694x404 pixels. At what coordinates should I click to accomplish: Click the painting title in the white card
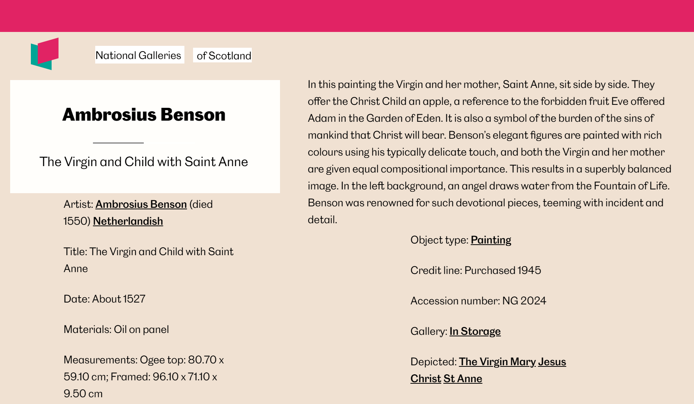tap(144, 162)
